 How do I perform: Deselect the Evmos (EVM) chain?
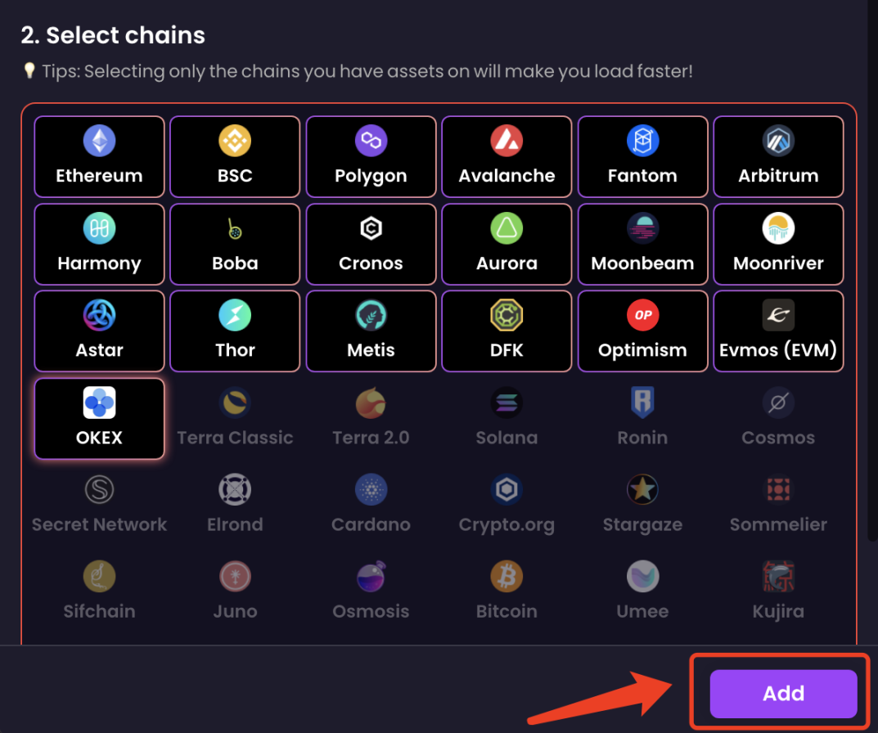778,331
